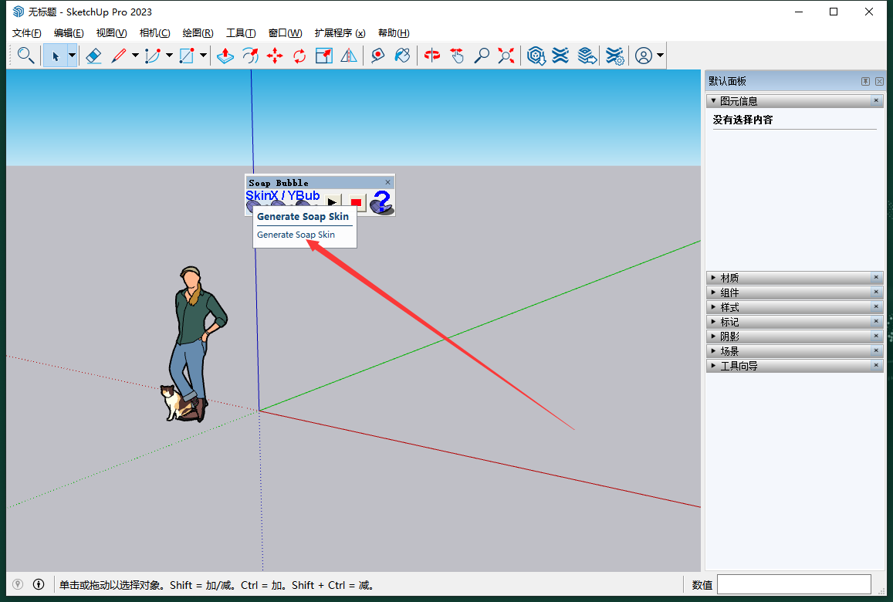Select the Pan tool
The image size is (893, 602).
click(456, 55)
